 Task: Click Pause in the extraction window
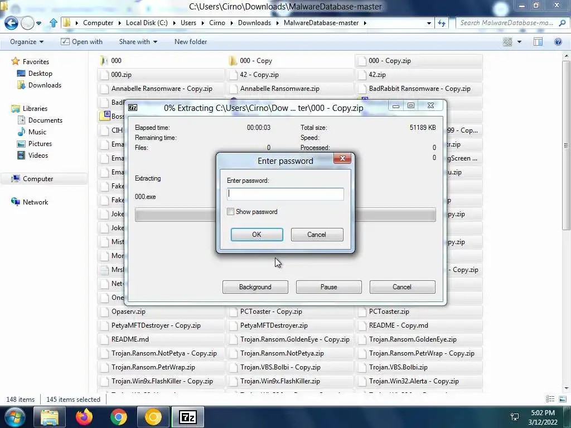pyautogui.click(x=329, y=287)
